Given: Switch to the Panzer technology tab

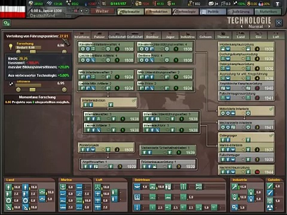Looking at the screenshot, I should point(99,35).
